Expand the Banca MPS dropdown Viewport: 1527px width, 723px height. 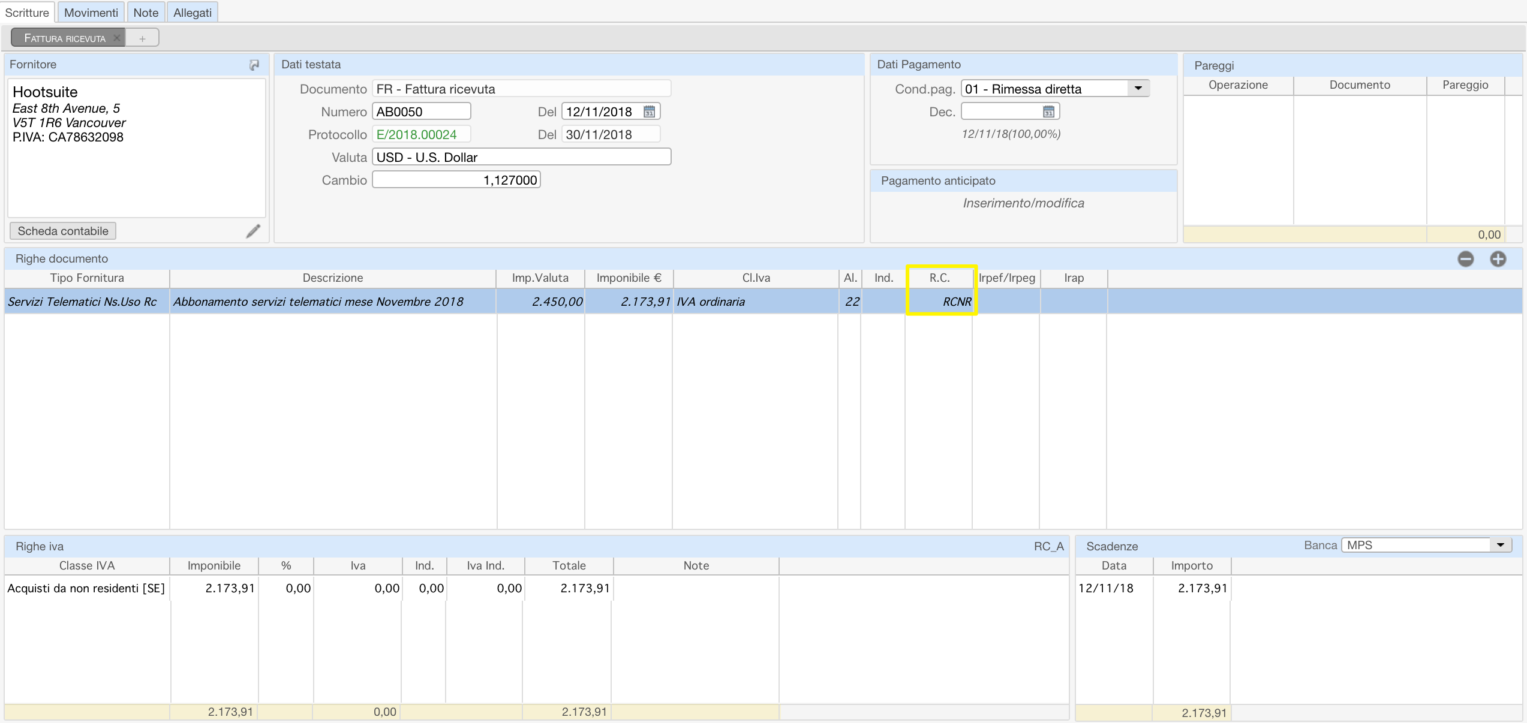[1501, 545]
